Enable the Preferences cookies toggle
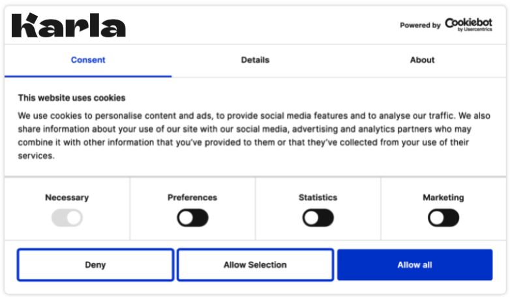 (192, 218)
